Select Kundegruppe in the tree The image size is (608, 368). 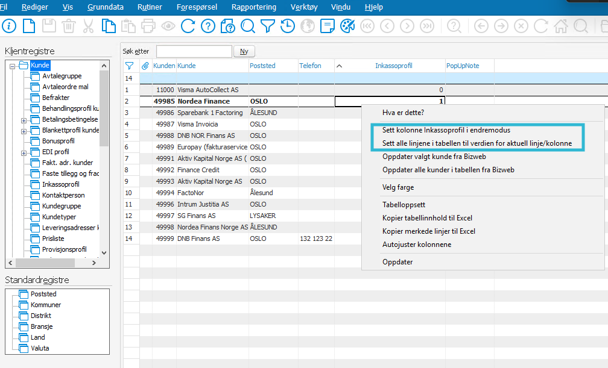coord(62,206)
